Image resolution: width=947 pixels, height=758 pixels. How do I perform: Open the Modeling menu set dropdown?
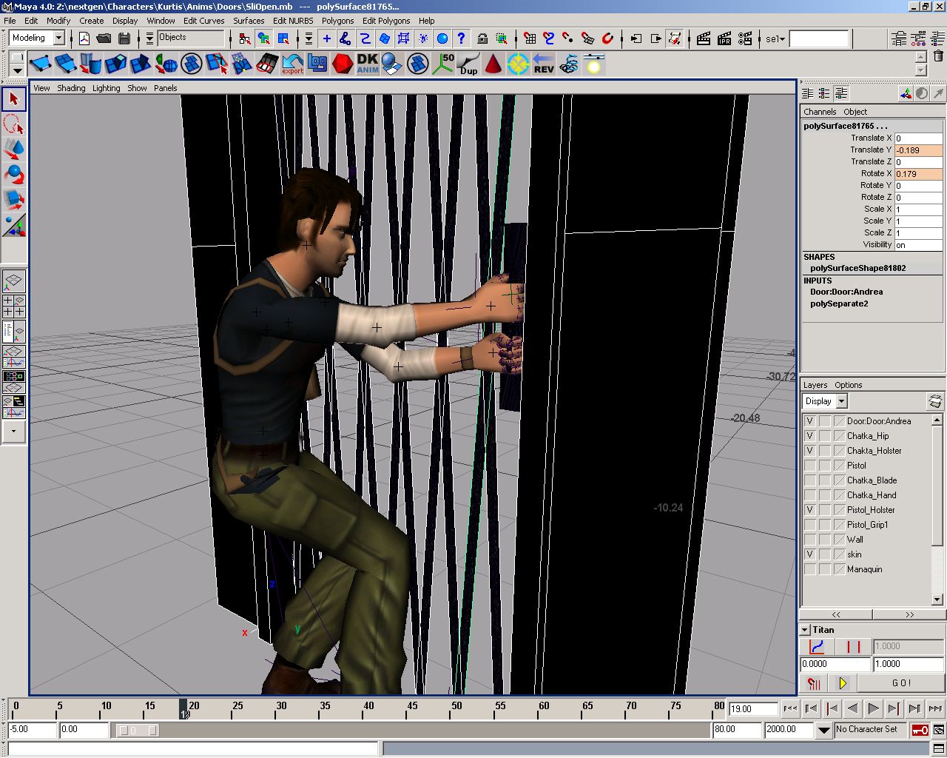coord(59,38)
